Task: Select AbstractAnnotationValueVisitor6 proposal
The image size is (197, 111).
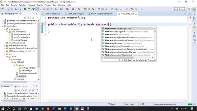Action: click(x=127, y=55)
